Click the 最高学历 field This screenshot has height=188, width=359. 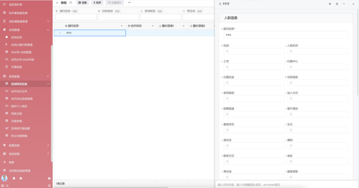254,130
